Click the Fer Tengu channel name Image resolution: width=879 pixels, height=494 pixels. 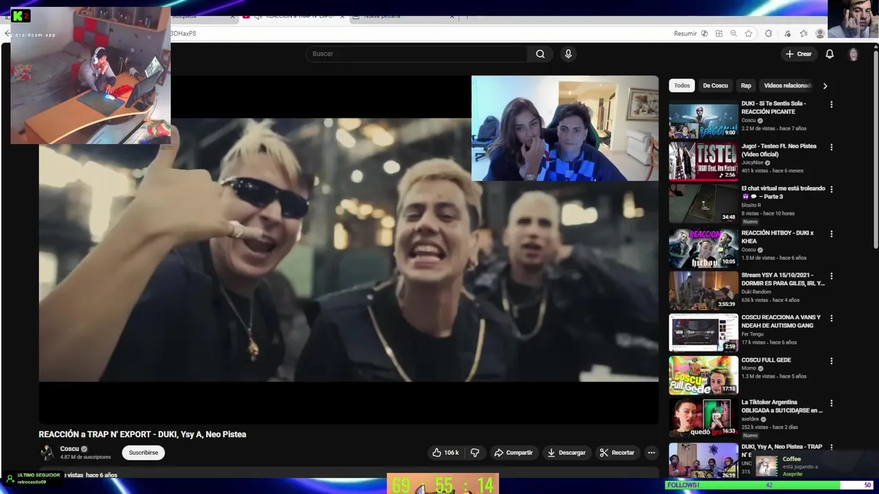(x=753, y=334)
